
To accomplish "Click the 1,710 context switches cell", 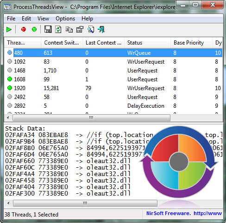I will click(50, 71).
